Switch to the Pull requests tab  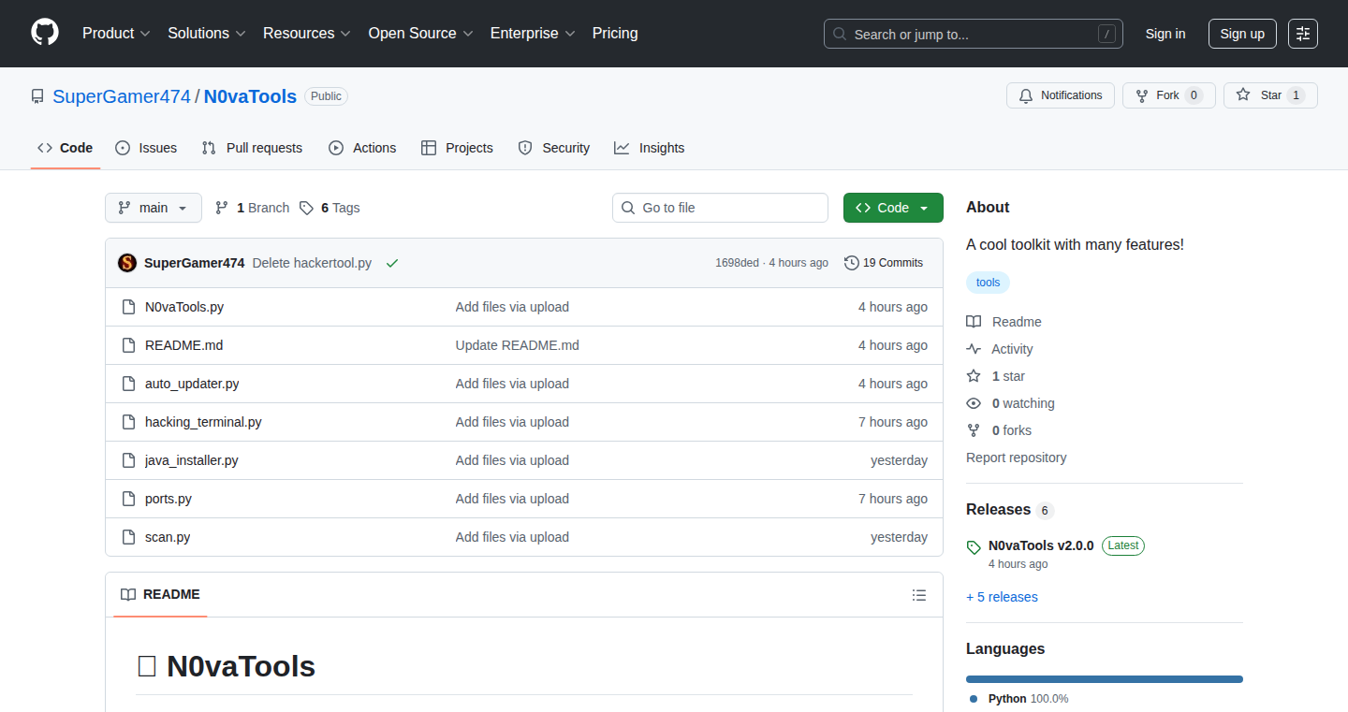[252, 148]
